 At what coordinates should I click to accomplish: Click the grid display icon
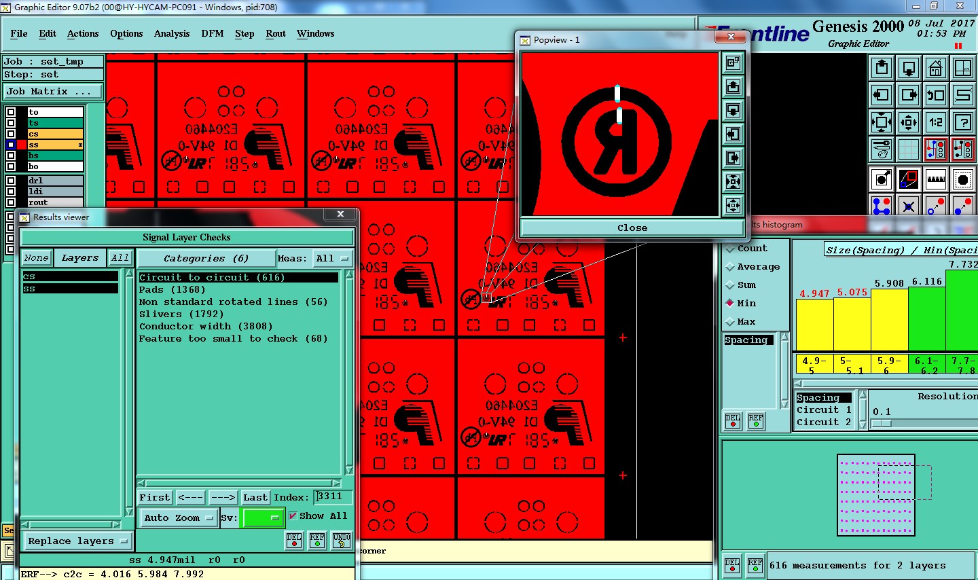pyautogui.click(x=909, y=149)
